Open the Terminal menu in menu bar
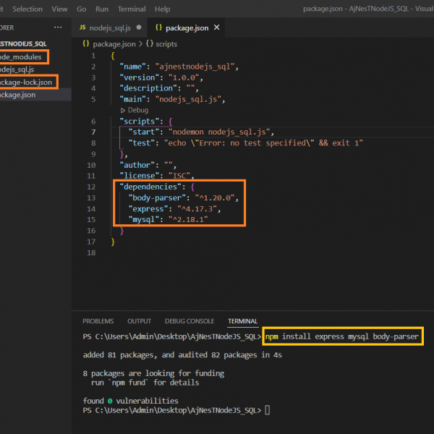Viewport: 434px width, 434px height. [131, 9]
